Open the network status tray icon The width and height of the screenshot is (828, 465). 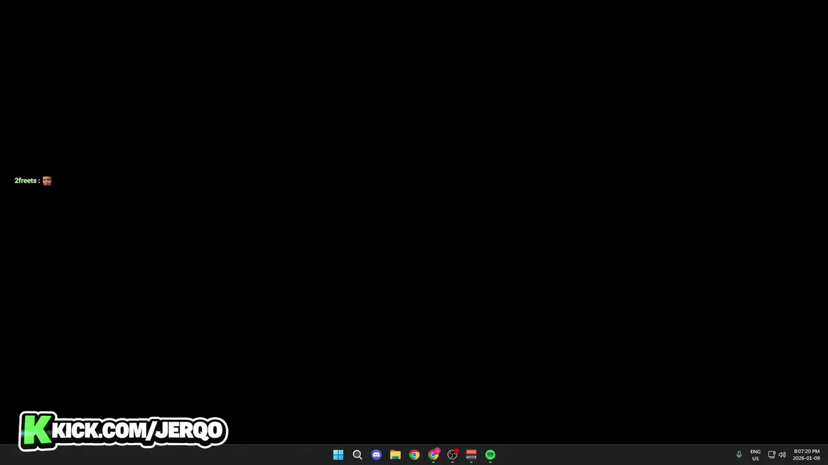(772, 455)
